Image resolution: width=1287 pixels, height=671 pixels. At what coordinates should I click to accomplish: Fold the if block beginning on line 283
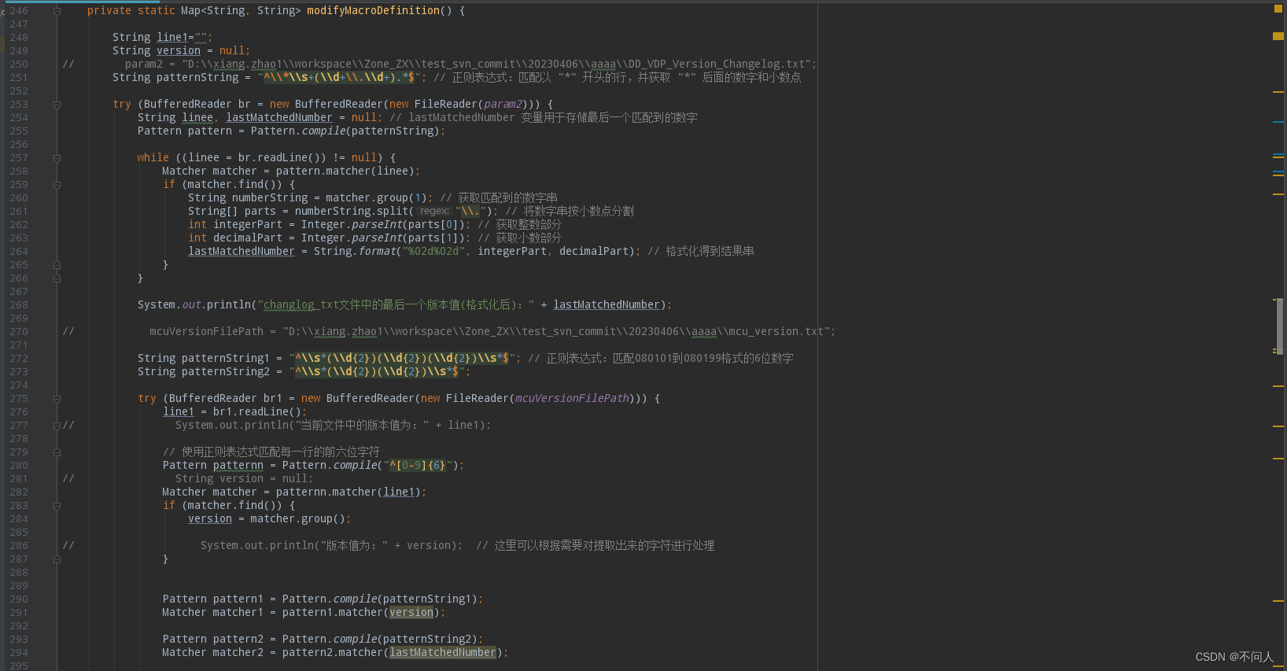click(57, 506)
